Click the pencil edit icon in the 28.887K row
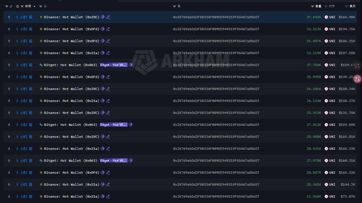This screenshot has height=203, width=362. (x=108, y=173)
